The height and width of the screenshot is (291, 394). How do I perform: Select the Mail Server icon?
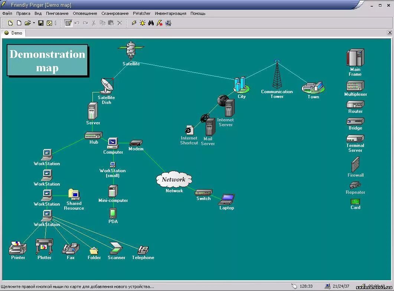click(x=210, y=127)
